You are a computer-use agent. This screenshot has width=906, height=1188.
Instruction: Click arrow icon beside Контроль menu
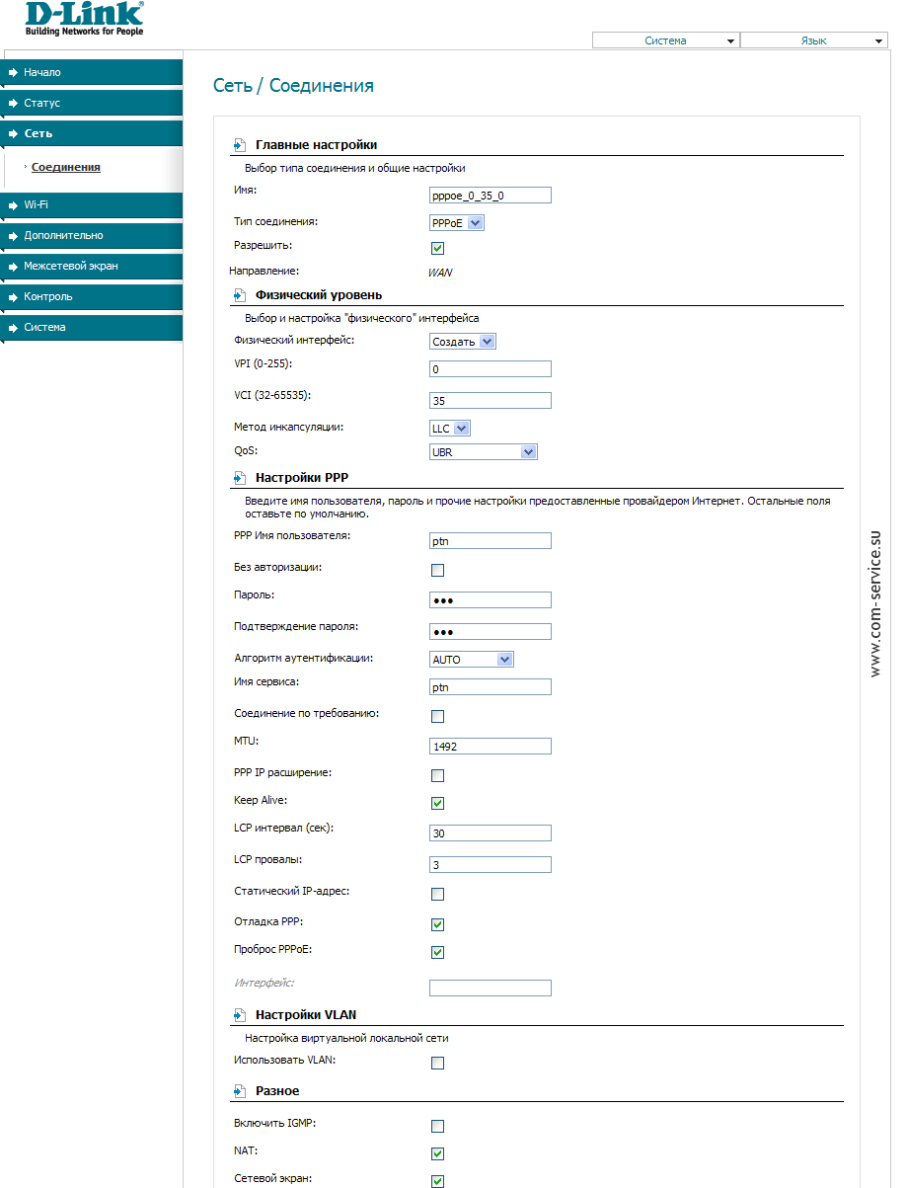(12, 297)
